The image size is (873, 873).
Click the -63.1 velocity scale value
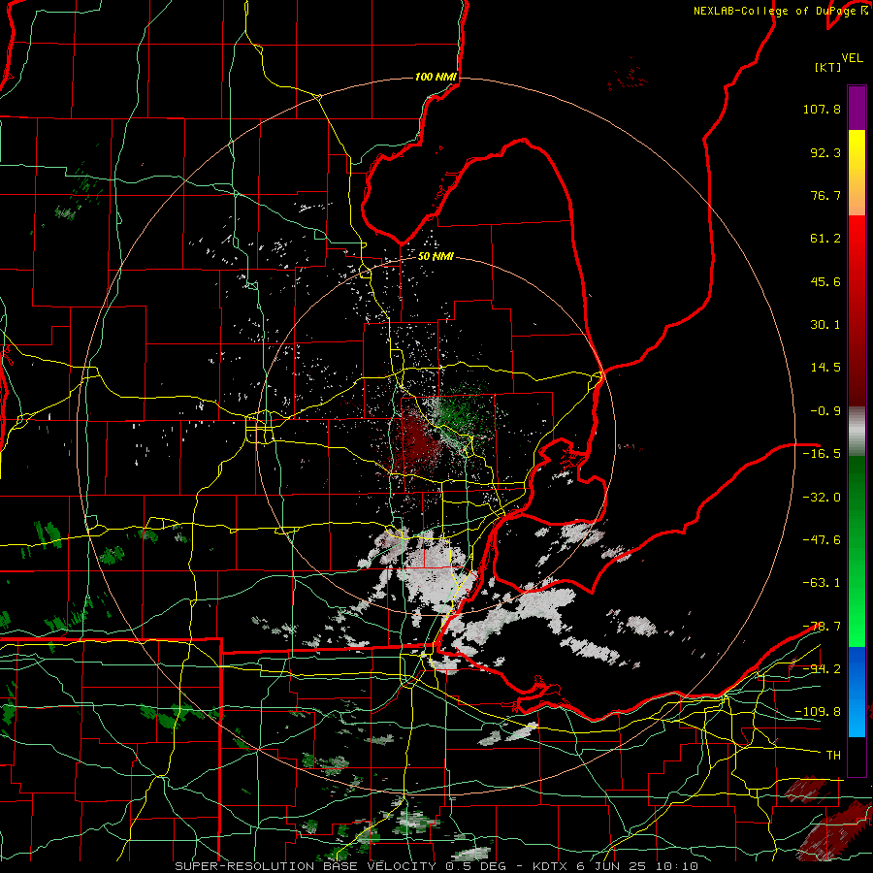[x=822, y=583]
